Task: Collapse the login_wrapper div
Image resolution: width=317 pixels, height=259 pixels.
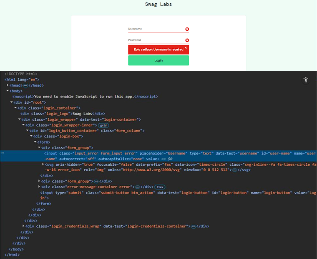Action: click(x=20, y=120)
